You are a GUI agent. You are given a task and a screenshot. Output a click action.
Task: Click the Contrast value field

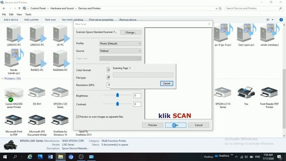coord(137,104)
